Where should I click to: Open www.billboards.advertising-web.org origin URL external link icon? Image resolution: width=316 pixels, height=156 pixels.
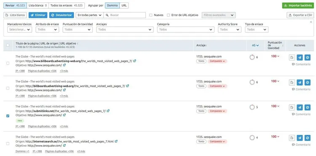[135, 61]
